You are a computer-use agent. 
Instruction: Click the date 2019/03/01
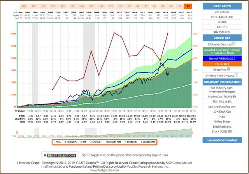(222, 12)
